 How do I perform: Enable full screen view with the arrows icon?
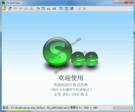(72, 9)
